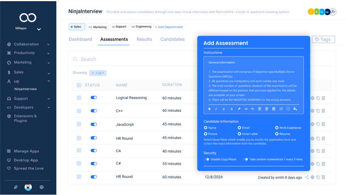Select the Support department chip
Image resolution: width=346 pixels, height=195 pixels.
tap(119, 27)
